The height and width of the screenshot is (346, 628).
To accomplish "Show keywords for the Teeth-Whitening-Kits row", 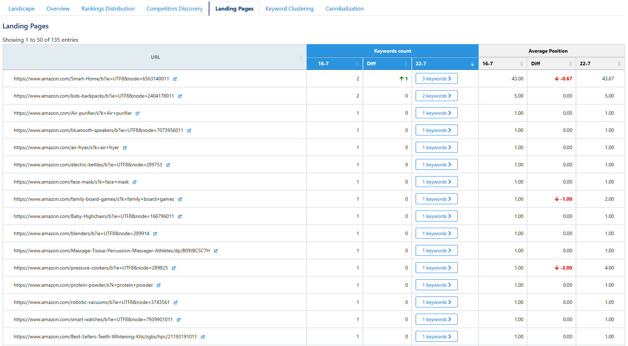I will [x=436, y=337].
